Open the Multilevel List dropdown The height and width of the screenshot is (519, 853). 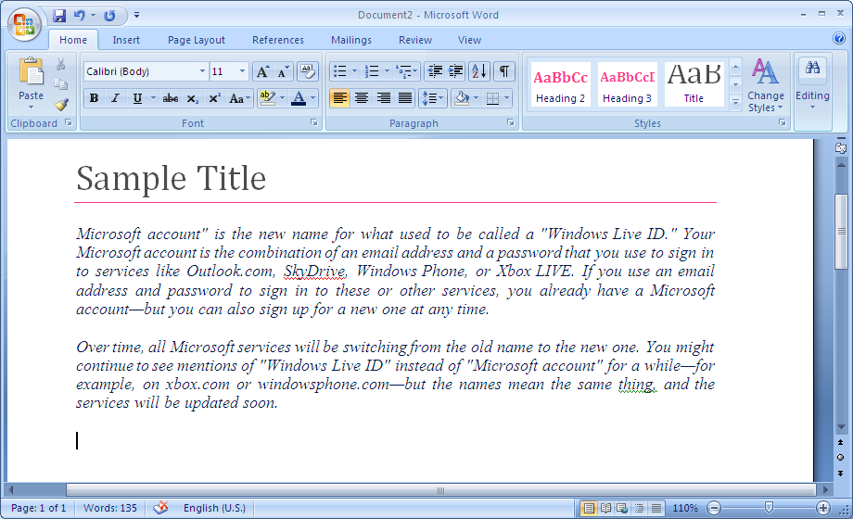(415, 71)
